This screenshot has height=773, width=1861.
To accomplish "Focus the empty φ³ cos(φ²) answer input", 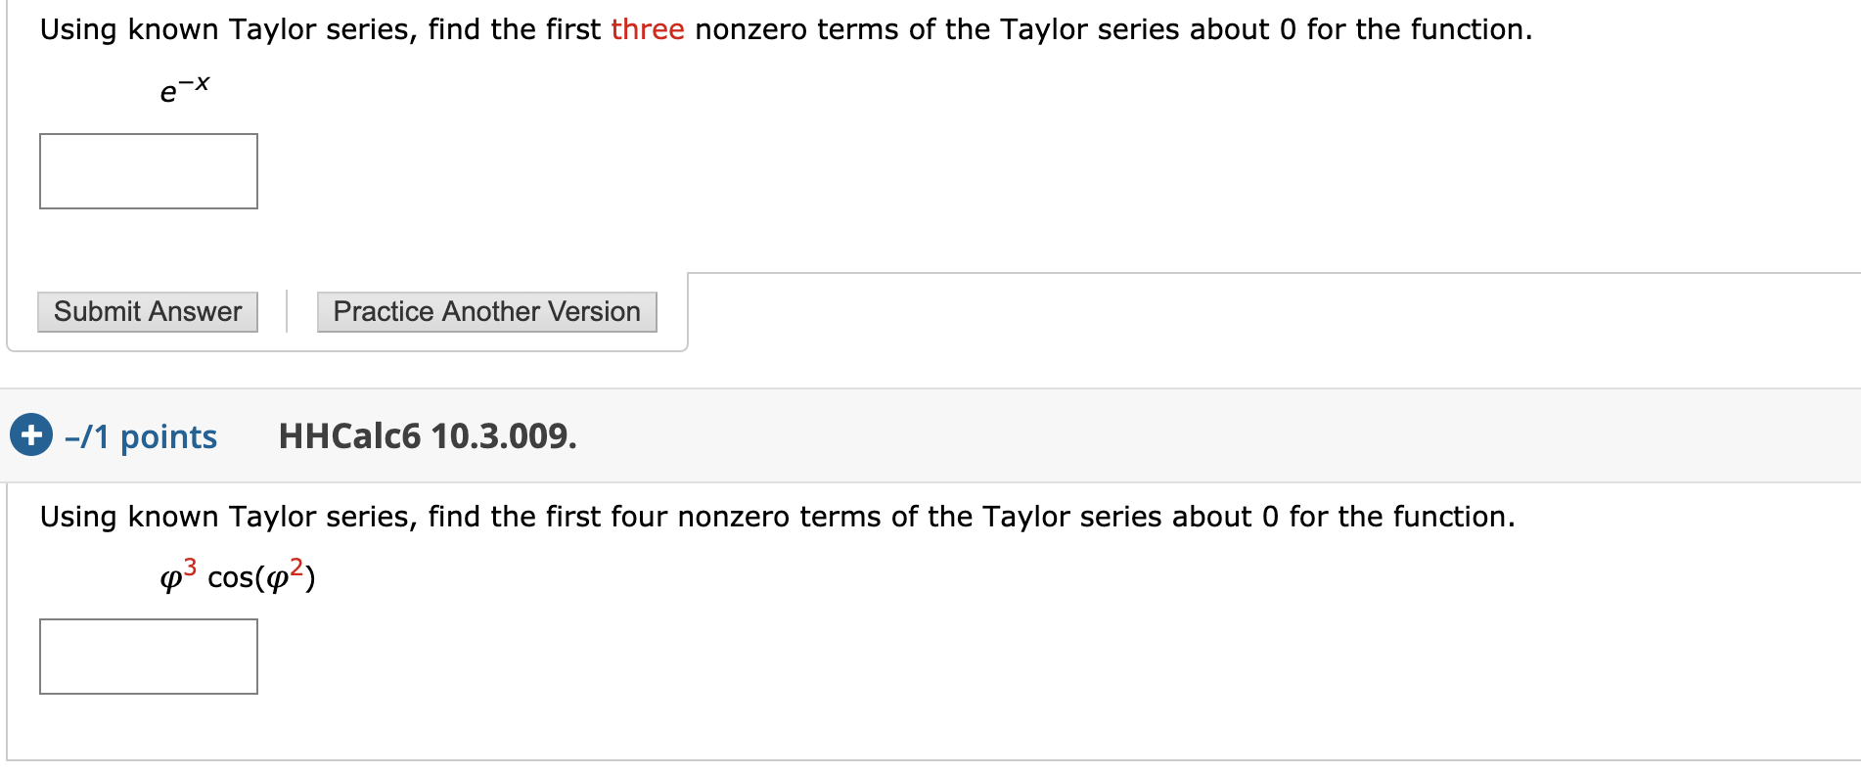I will click(x=148, y=657).
